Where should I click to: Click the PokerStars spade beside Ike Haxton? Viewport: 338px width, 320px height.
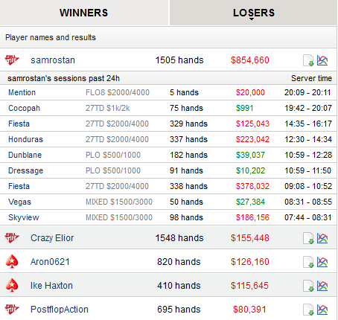click(12, 285)
